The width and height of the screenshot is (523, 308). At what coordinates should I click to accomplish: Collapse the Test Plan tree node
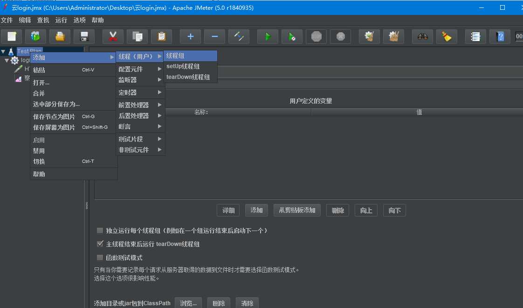(3, 51)
